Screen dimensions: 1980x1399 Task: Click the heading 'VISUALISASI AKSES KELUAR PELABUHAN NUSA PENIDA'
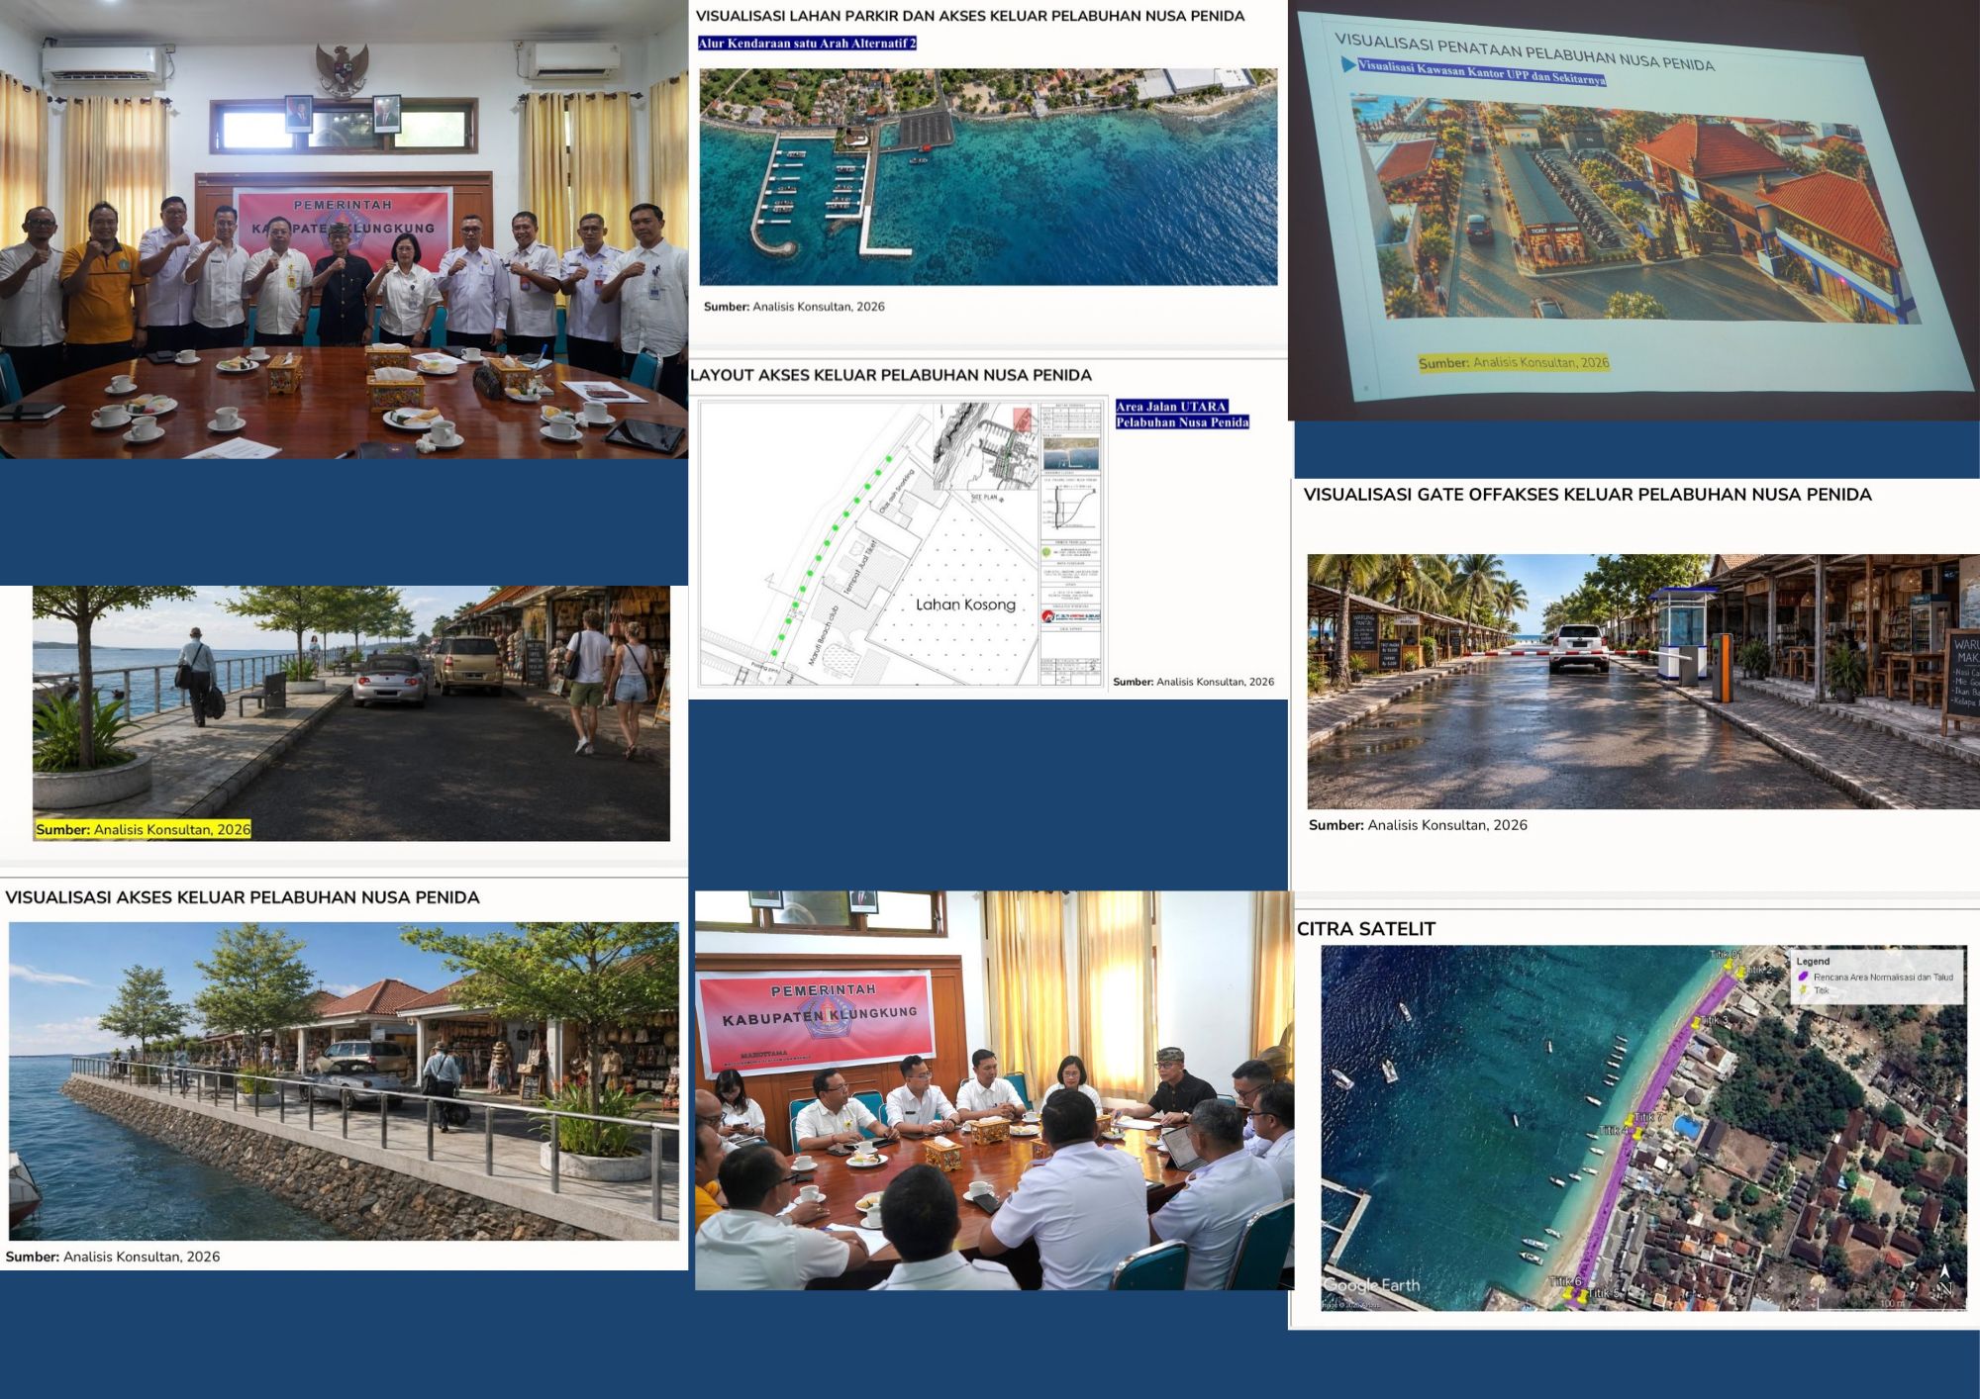[x=243, y=897]
